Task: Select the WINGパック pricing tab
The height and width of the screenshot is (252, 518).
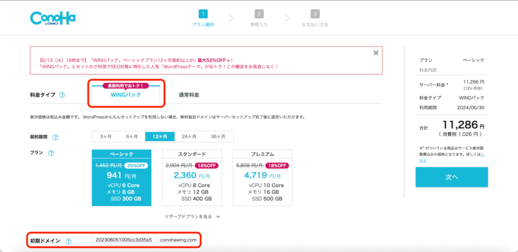Action: click(x=125, y=94)
